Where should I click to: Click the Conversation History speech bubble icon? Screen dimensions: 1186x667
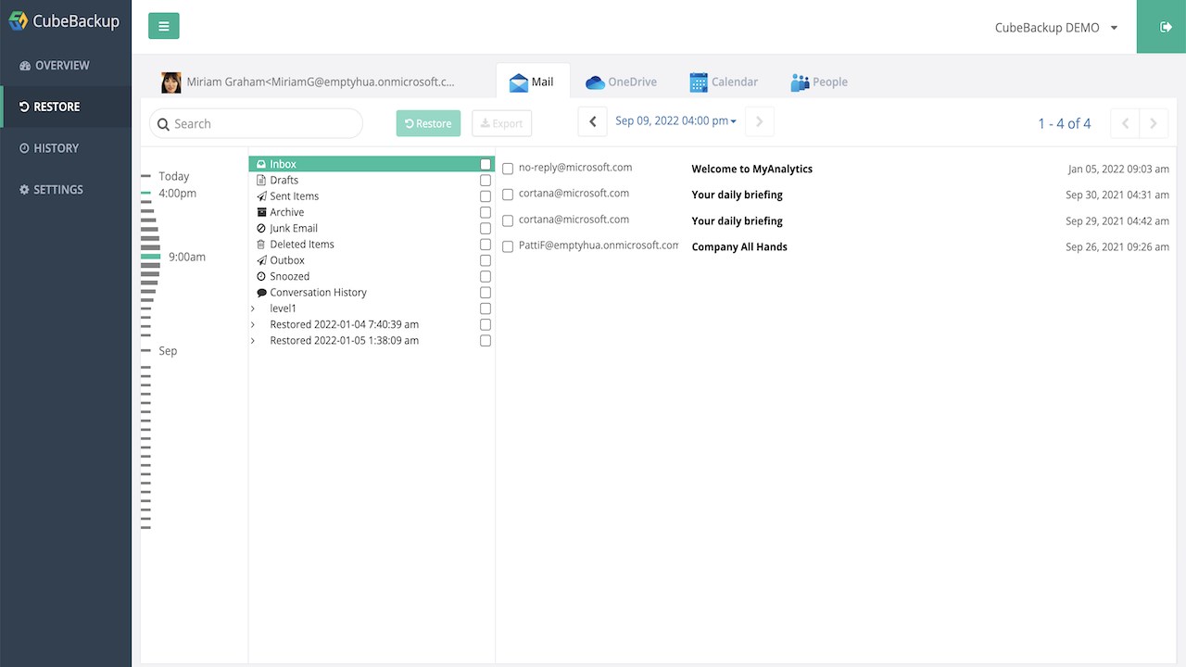[261, 293]
